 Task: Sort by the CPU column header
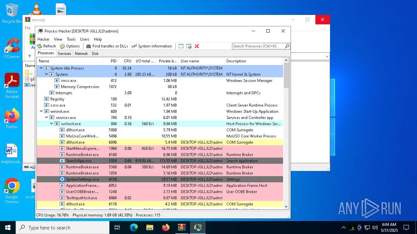pos(126,61)
